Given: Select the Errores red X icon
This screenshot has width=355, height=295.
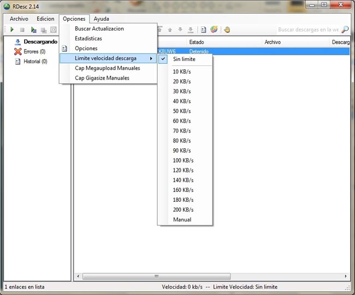Looking at the screenshot, I should tap(17, 51).
